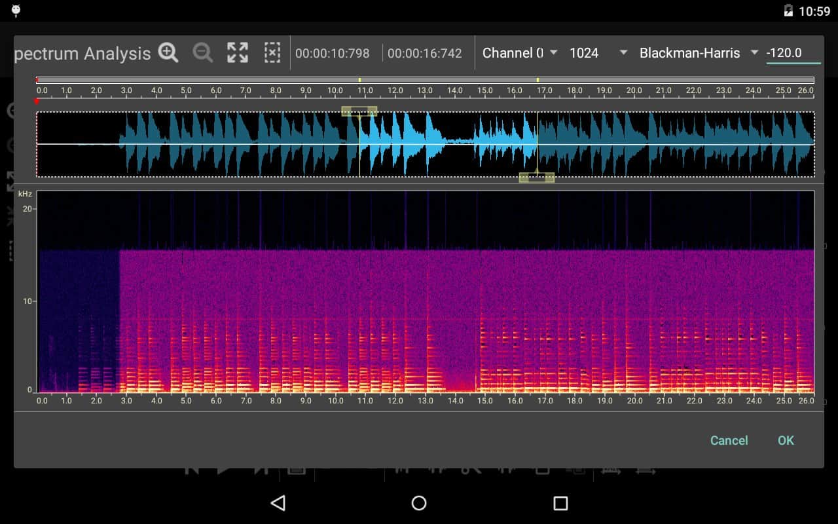The width and height of the screenshot is (838, 524).
Task: Click the red playhead marker at 0.0
Action: (x=37, y=102)
